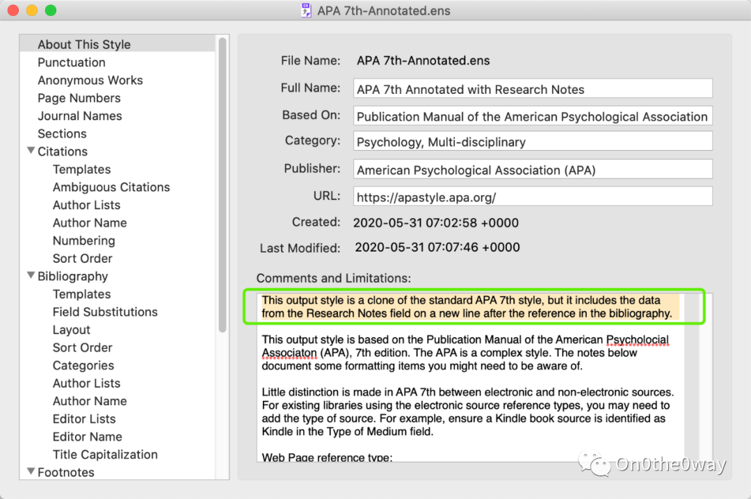The image size is (751, 499).
Task: Collapse the Citations disclosure triangle
Action: (31, 151)
